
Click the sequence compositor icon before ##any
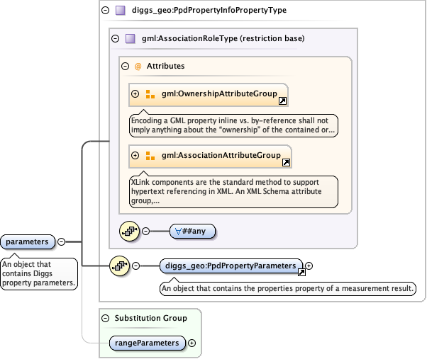point(129,230)
